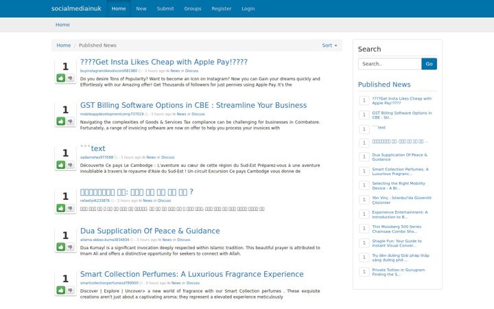
Task: Open the Register page
Action: point(221,8)
